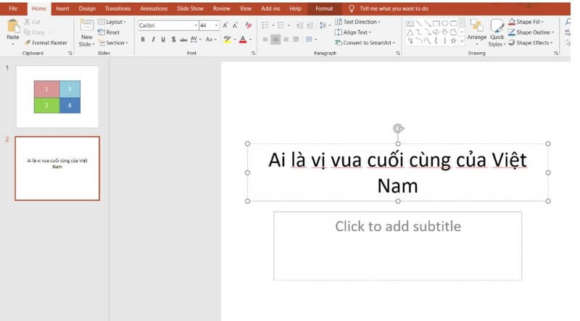The width and height of the screenshot is (580, 321).
Task: Click the Find magnifier icon at ribbon edge
Action: tap(568, 22)
